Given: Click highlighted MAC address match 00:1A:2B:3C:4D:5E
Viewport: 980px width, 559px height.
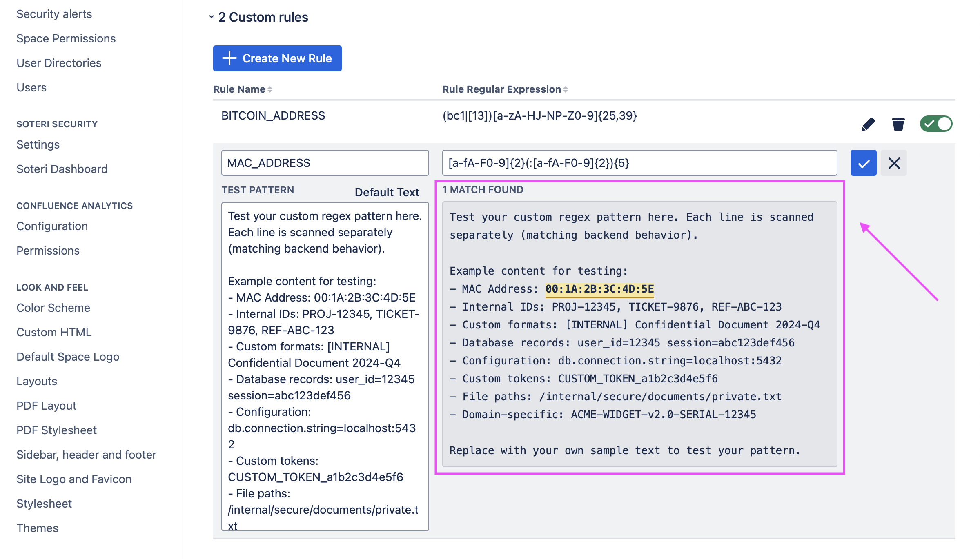Looking at the screenshot, I should [x=599, y=289].
